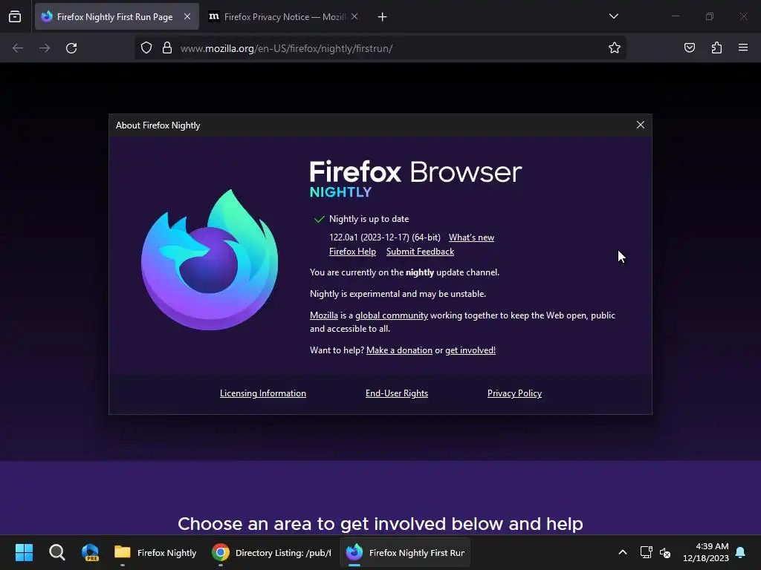List all tabs dropdown arrow
Viewport: 761px width, 570px height.
[x=613, y=16]
